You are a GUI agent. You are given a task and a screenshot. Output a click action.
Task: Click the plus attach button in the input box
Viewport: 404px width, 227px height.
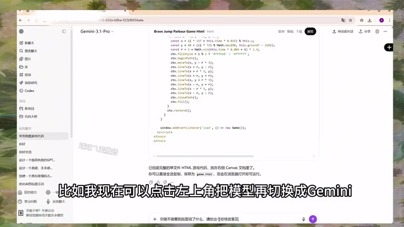tap(155, 219)
